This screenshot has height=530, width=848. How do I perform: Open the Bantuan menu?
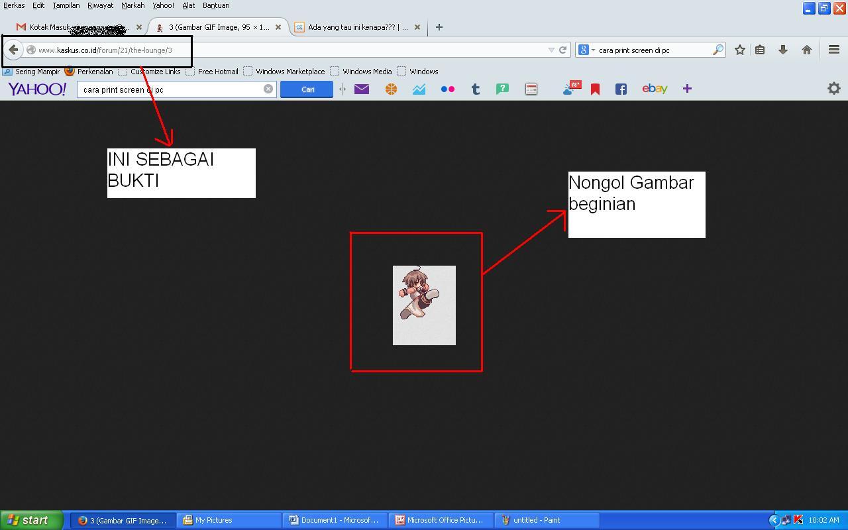pyautogui.click(x=216, y=5)
